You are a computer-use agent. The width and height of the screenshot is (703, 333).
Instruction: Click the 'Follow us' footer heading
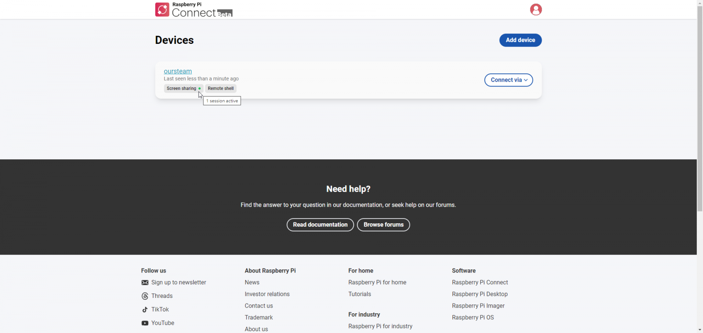pos(154,271)
